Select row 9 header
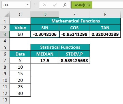Image resolution: width=123 pixels, height=104 pixels. coord(5,74)
